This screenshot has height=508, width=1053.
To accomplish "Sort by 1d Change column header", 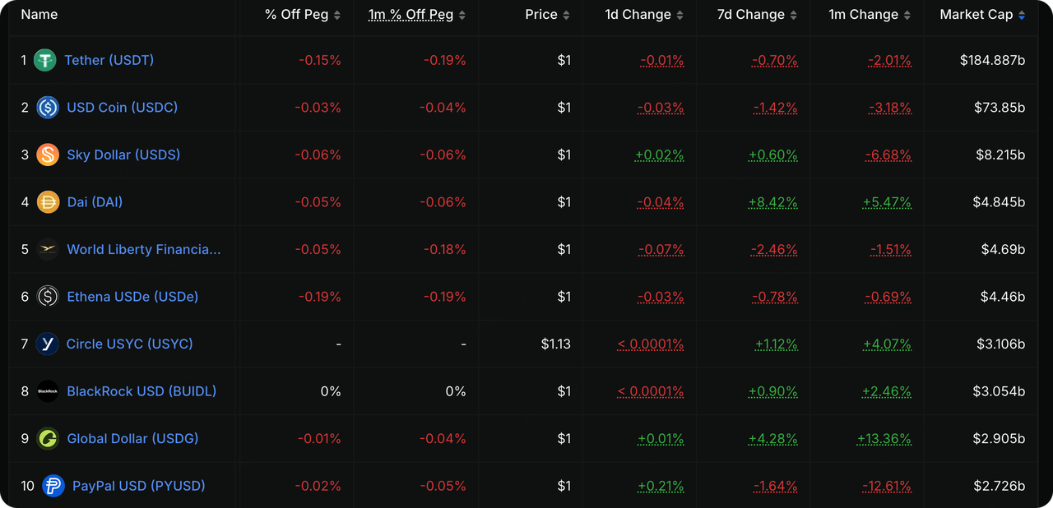I will tap(644, 15).
